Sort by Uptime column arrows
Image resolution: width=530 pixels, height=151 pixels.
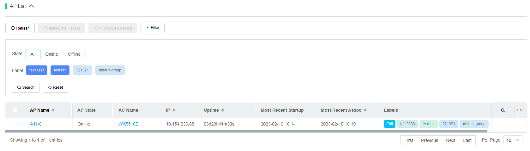pyautogui.click(x=223, y=110)
